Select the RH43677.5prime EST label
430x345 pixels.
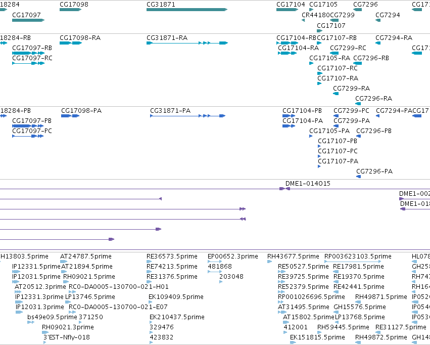click(294, 256)
